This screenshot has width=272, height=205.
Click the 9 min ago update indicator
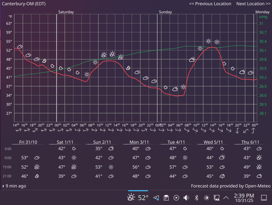pyautogui.click(x=14, y=186)
